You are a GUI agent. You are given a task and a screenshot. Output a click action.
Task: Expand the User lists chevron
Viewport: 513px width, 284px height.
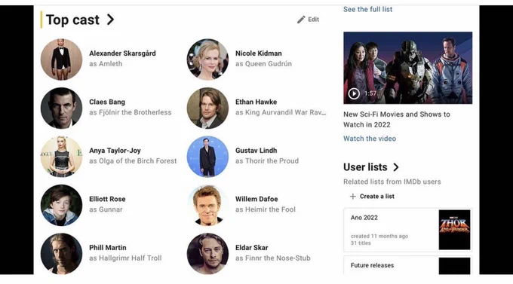(396, 167)
